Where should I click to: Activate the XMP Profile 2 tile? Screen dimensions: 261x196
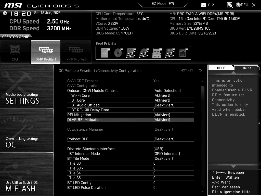pos(76,52)
